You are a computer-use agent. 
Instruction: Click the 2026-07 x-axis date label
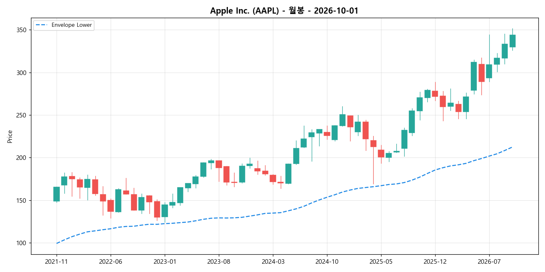click(x=489, y=261)
